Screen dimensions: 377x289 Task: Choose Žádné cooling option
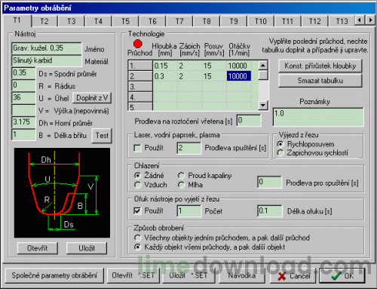click(137, 175)
